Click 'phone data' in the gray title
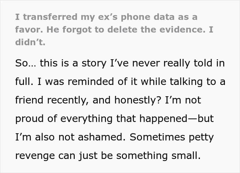 147,17
